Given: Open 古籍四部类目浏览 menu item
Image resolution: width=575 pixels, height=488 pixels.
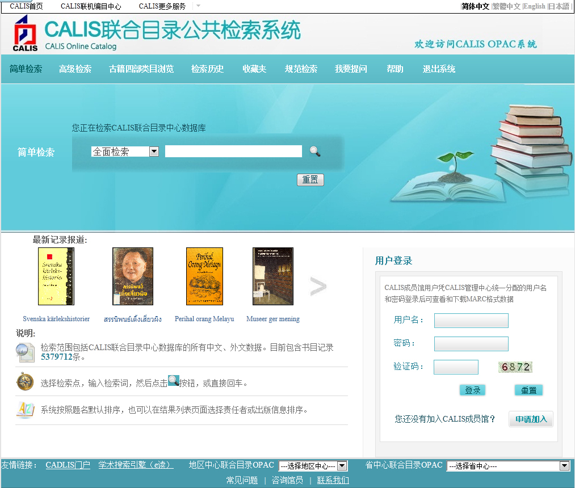Looking at the screenshot, I should (x=141, y=69).
